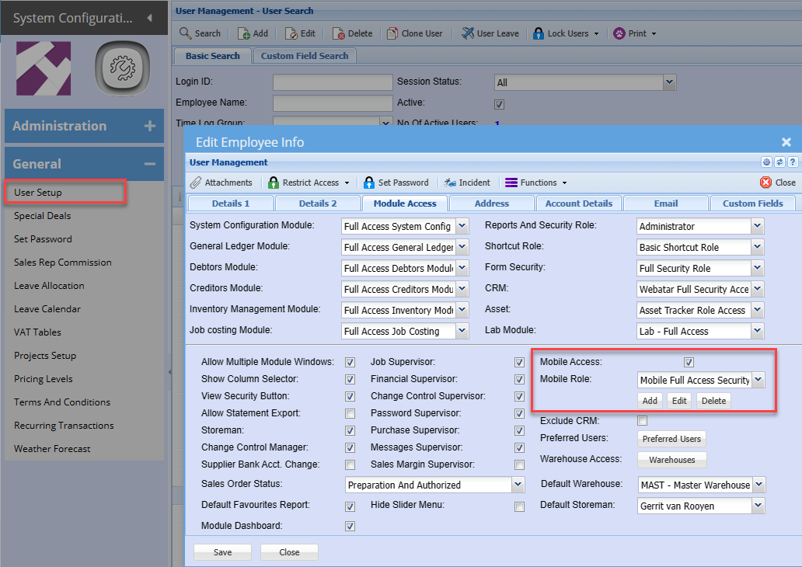Untick the Mobile Access checkbox
This screenshot has height=567, width=802.
tap(689, 362)
